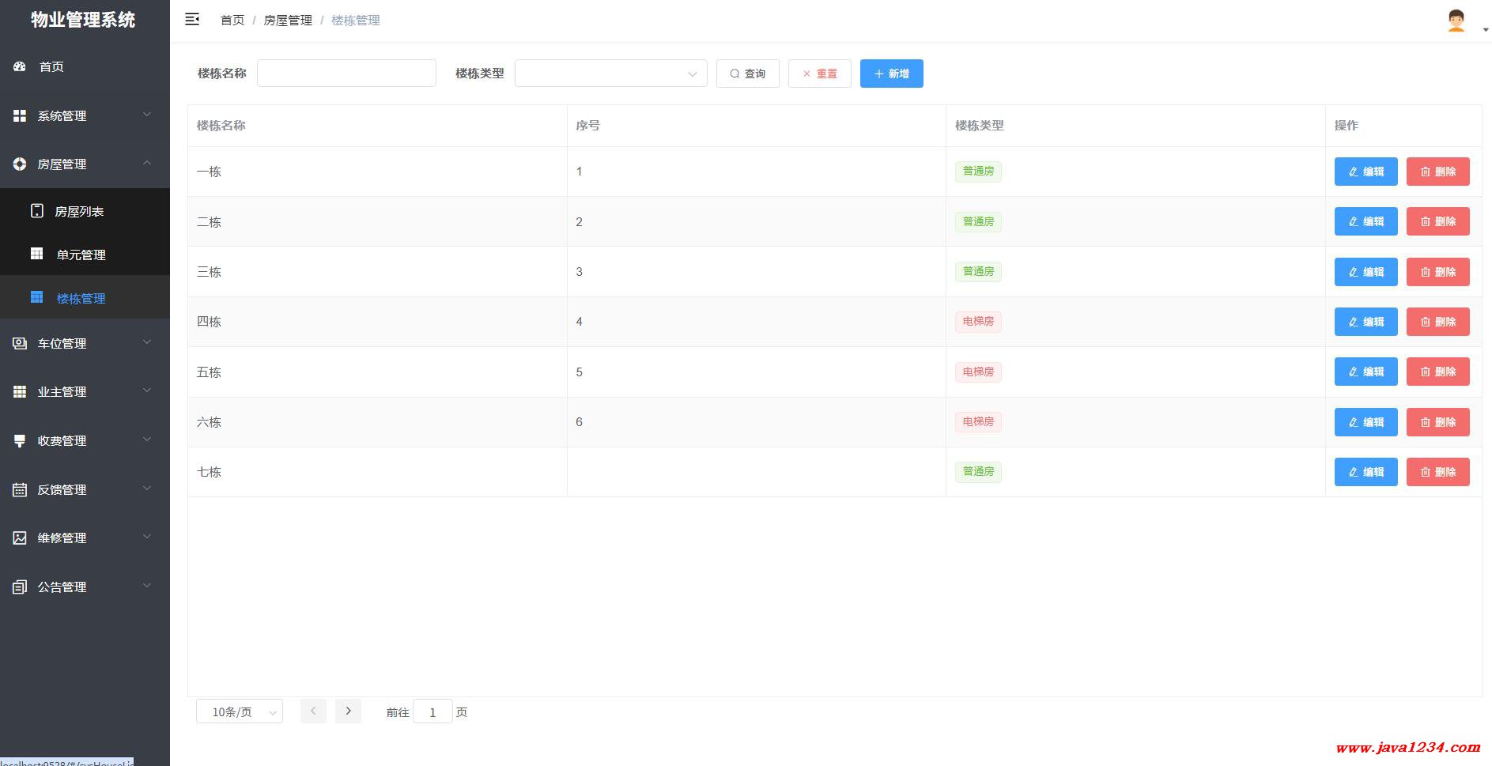This screenshot has width=1492, height=766.
Task: Select 楼栋管理 in the sidebar
Action: point(81,298)
